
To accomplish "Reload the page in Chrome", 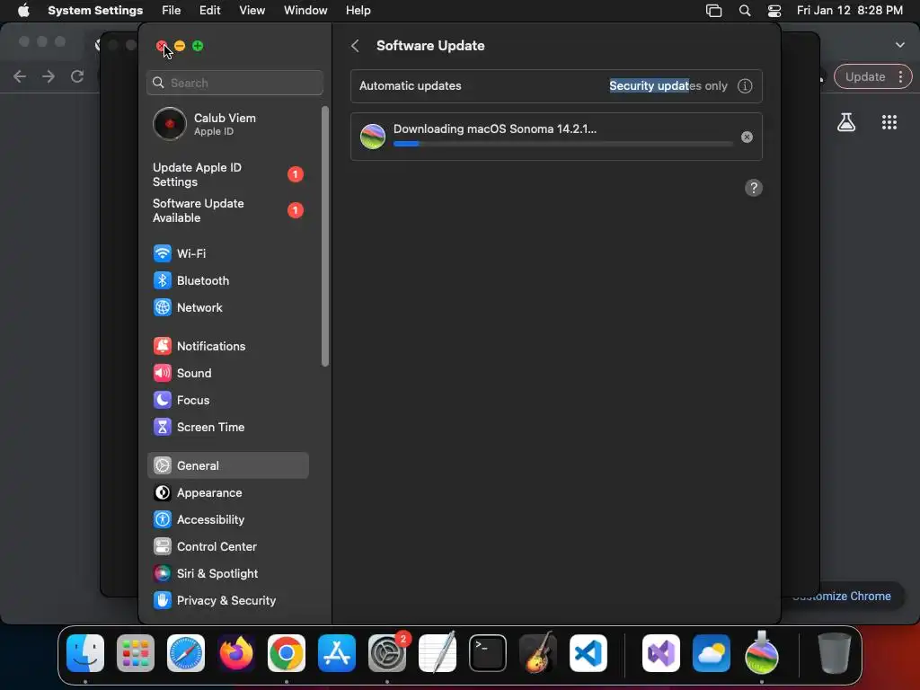I will (x=77, y=77).
